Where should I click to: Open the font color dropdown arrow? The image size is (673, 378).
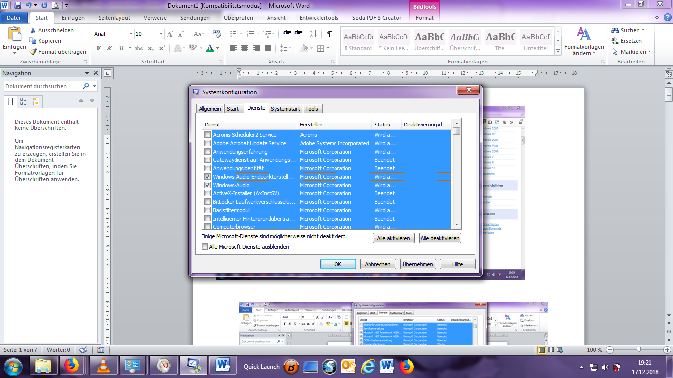coord(218,48)
